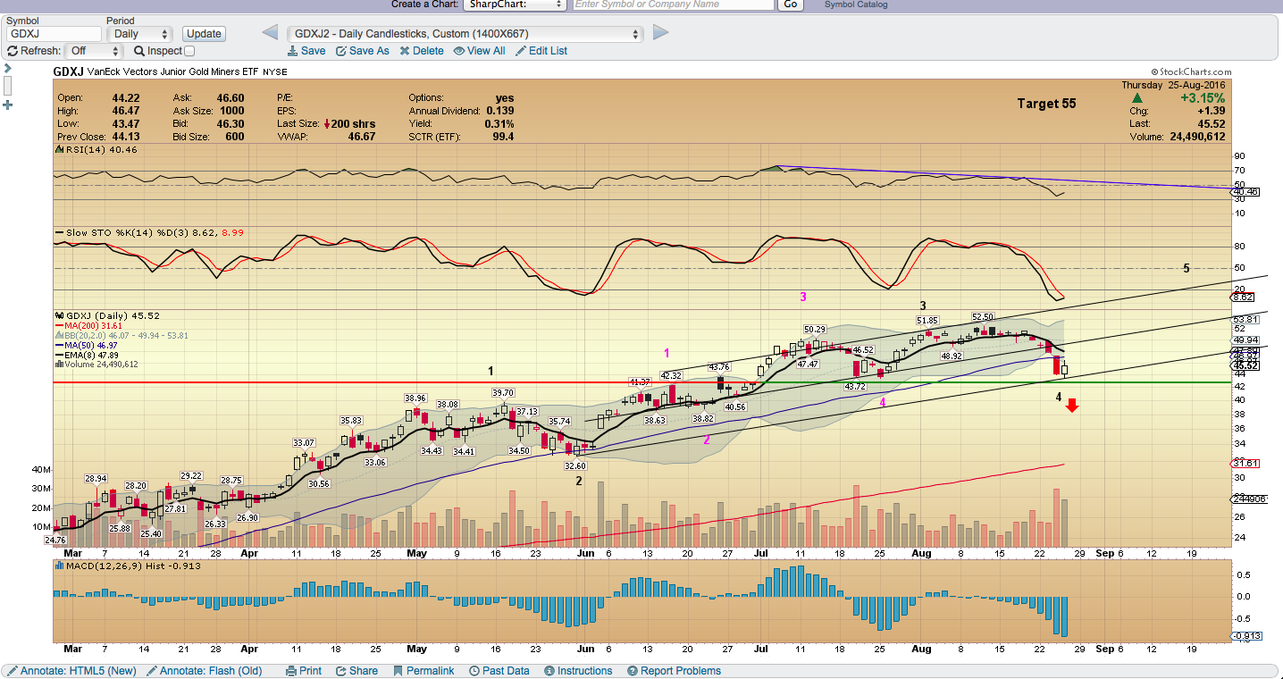Click the Refresh icon beside Refresh label
The image size is (1283, 679).
click(x=13, y=51)
